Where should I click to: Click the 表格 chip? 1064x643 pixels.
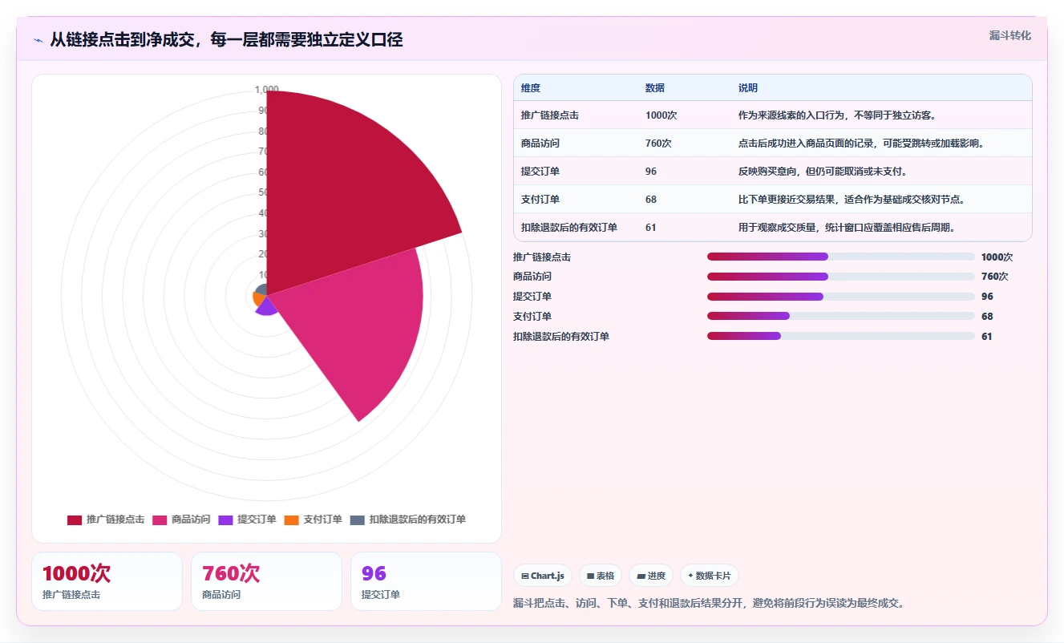click(x=601, y=576)
